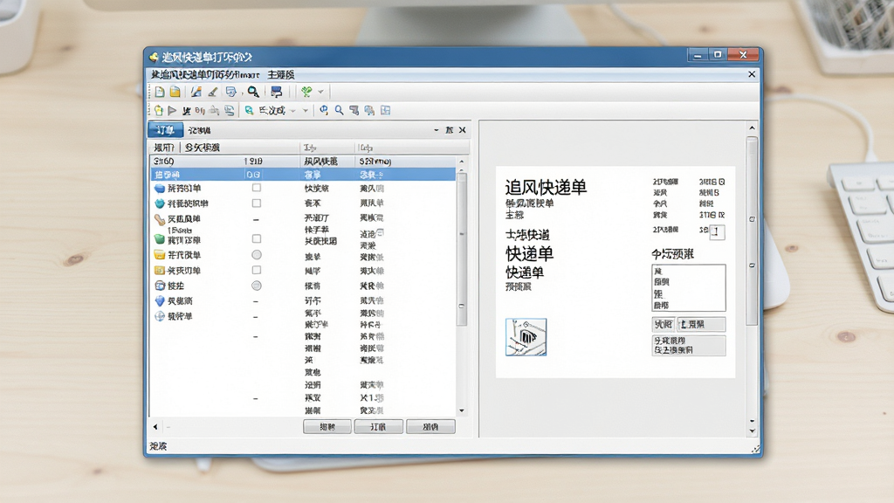Tick the checkbox in the blue disk row
The height and width of the screenshot is (503, 894).
coord(257,188)
